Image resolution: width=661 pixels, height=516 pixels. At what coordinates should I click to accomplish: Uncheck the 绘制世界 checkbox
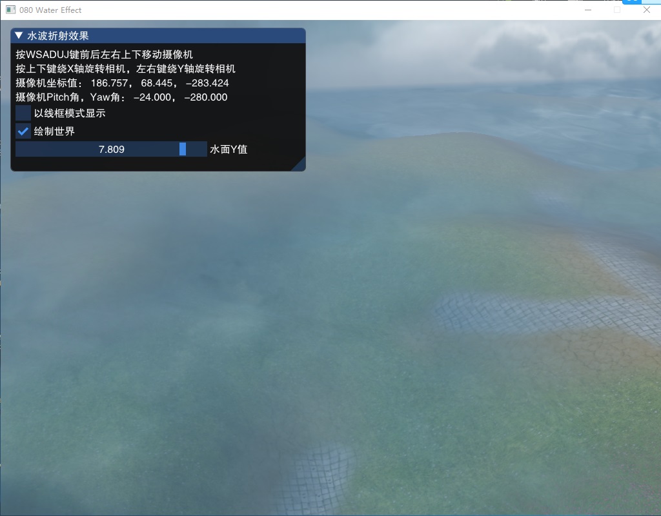tap(23, 131)
